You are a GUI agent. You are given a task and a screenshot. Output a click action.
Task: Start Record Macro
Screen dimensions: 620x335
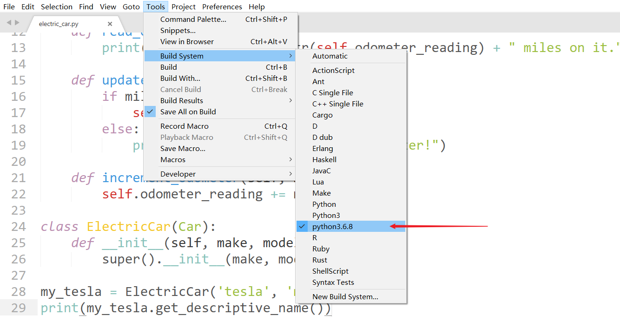tap(220, 126)
